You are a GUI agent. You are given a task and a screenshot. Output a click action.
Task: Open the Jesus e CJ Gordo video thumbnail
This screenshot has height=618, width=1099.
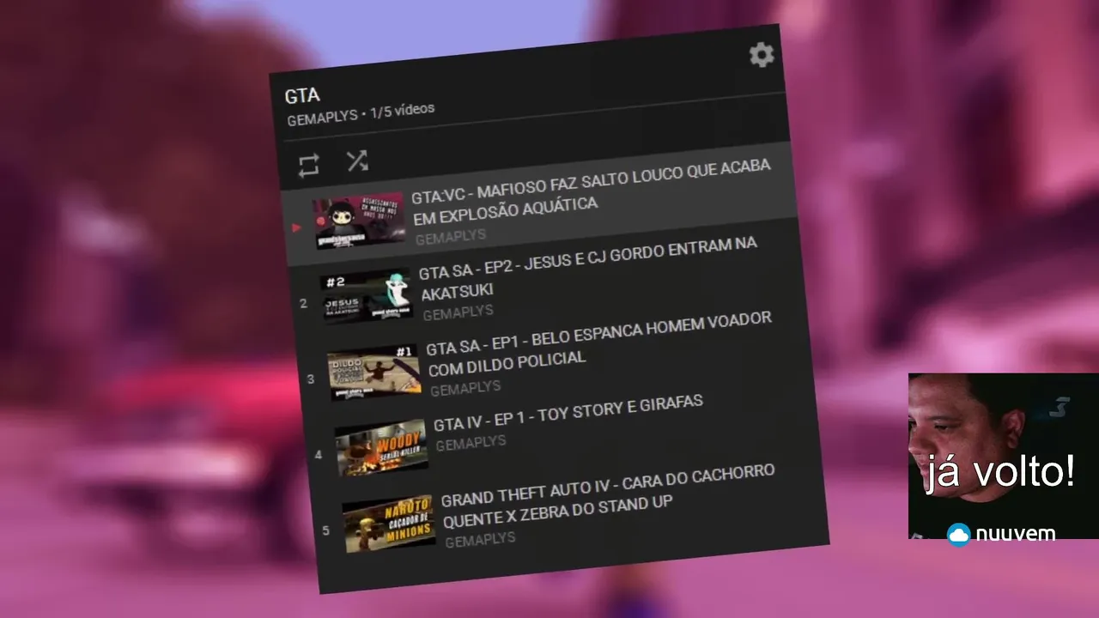367,297
